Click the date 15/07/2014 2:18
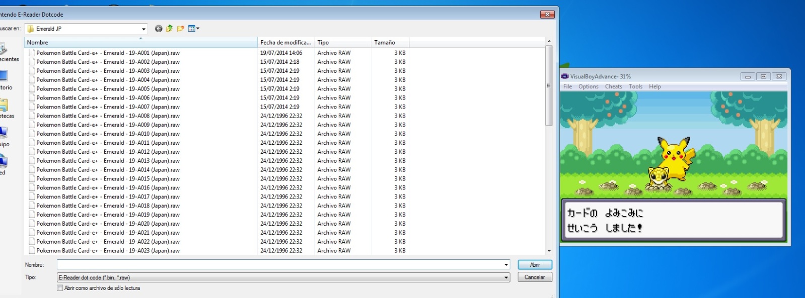Screen dimensions: 805x298 pyautogui.click(x=279, y=62)
